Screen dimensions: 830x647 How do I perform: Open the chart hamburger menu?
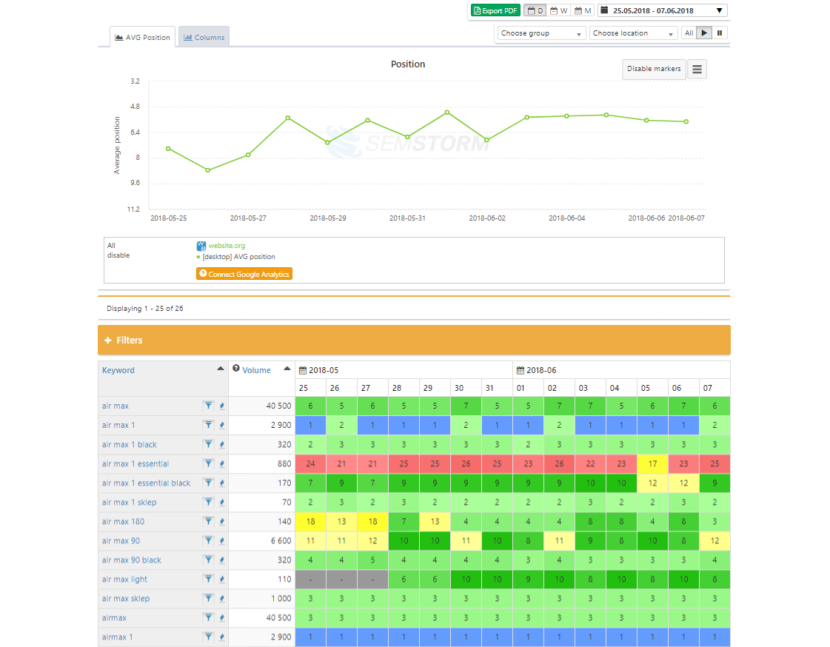[697, 69]
